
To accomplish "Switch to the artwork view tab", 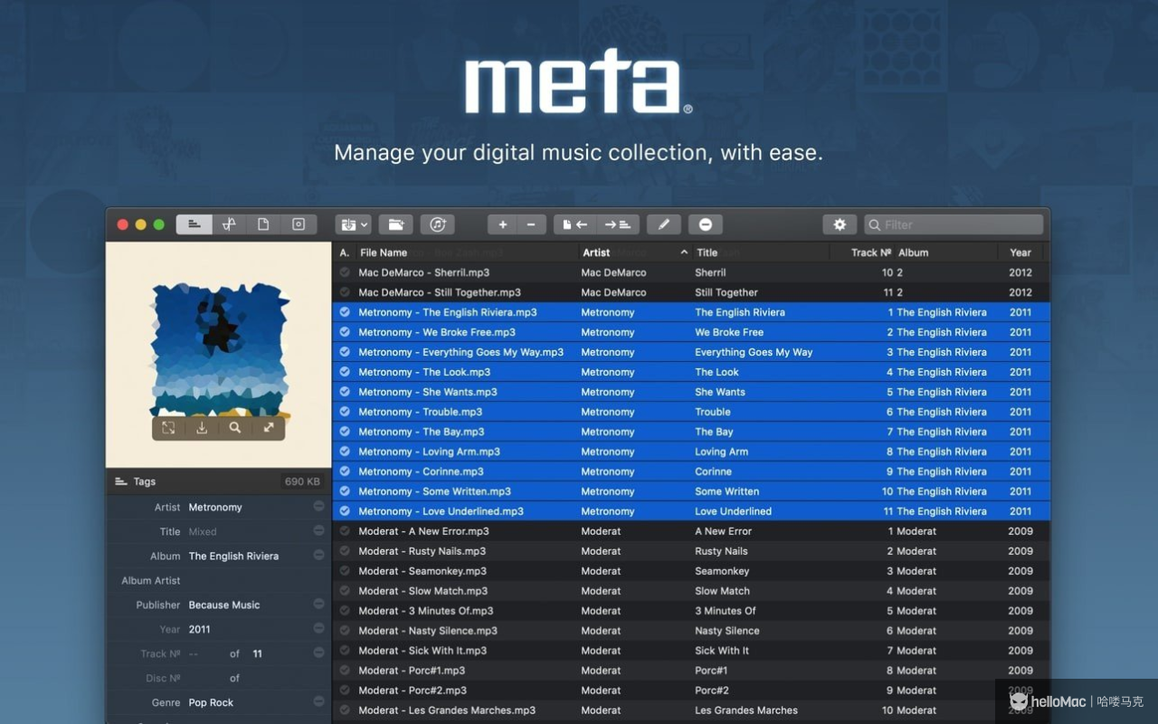I will click(x=299, y=224).
